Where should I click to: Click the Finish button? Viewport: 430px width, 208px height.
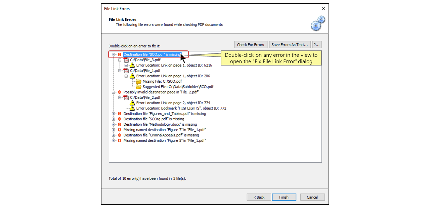[x=284, y=197]
